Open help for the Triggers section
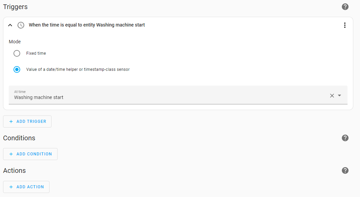360x197 pixels. click(x=345, y=7)
